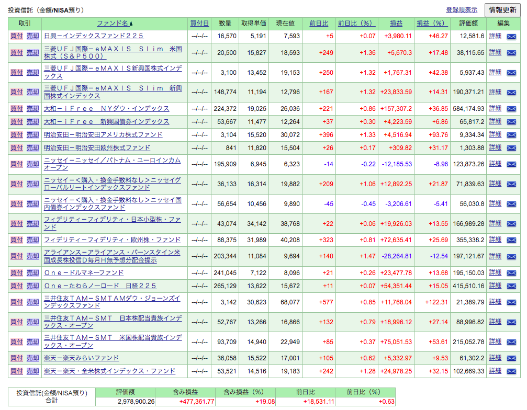Click mail icon for ドルマネーファンド row
This screenshot has height=410, width=527.
pos(511,273)
